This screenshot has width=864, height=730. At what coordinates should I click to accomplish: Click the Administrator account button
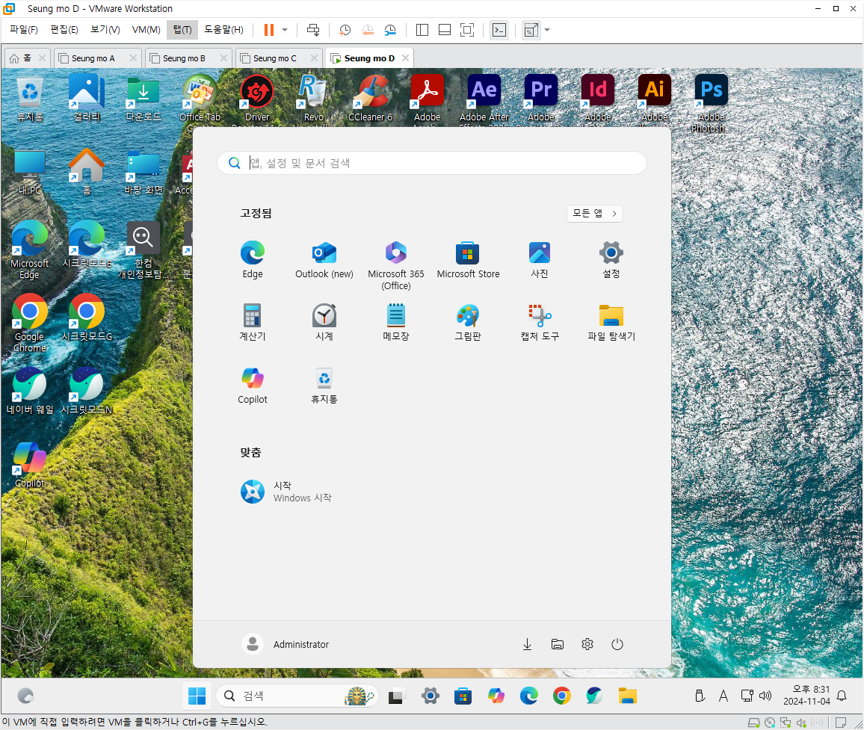tap(286, 644)
